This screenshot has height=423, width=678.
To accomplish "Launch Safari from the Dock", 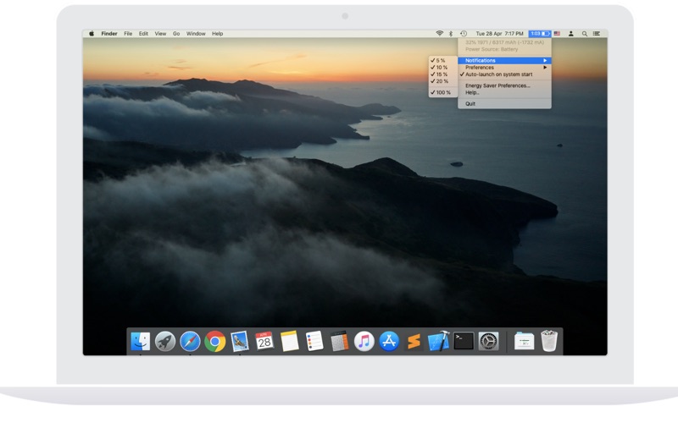I will click(x=190, y=341).
